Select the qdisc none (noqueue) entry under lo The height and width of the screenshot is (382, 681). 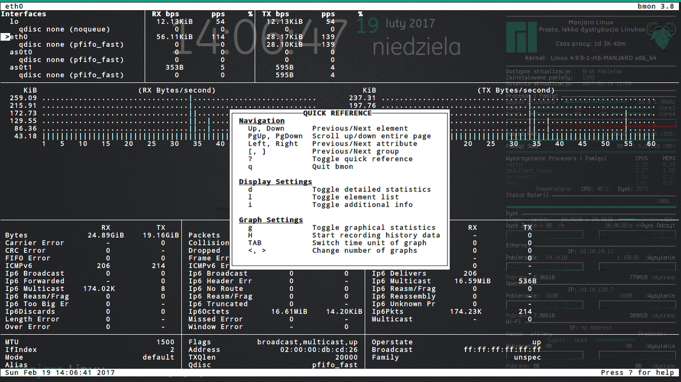(x=64, y=29)
